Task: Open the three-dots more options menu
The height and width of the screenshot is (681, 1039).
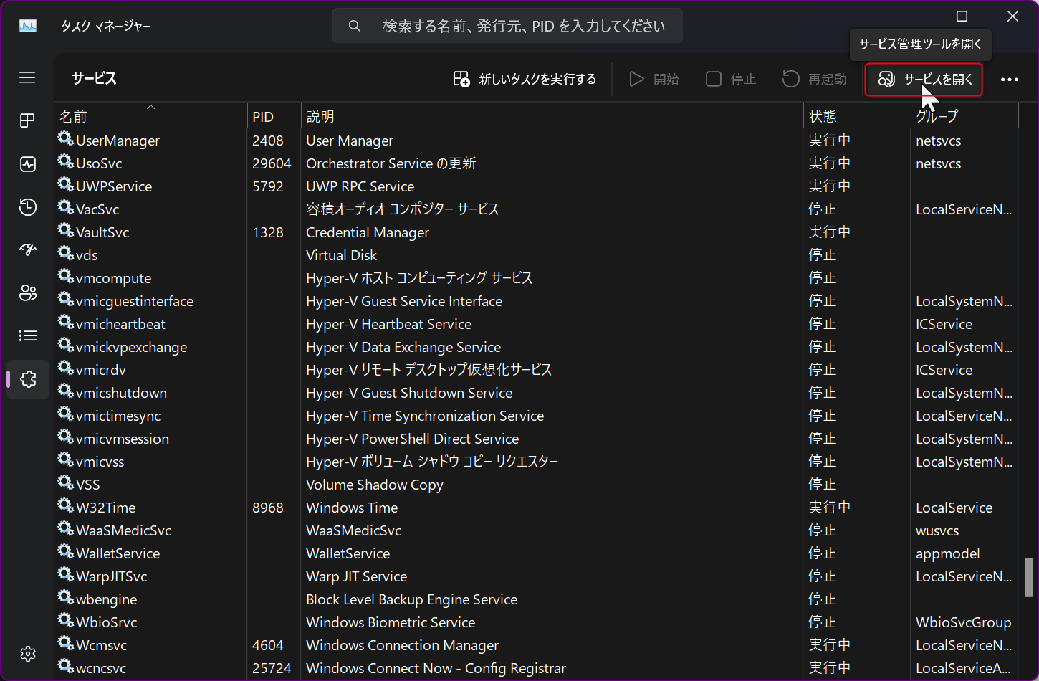Action: point(1009,79)
